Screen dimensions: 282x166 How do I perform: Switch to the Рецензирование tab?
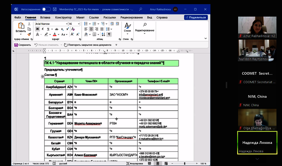[x=131, y=18]
